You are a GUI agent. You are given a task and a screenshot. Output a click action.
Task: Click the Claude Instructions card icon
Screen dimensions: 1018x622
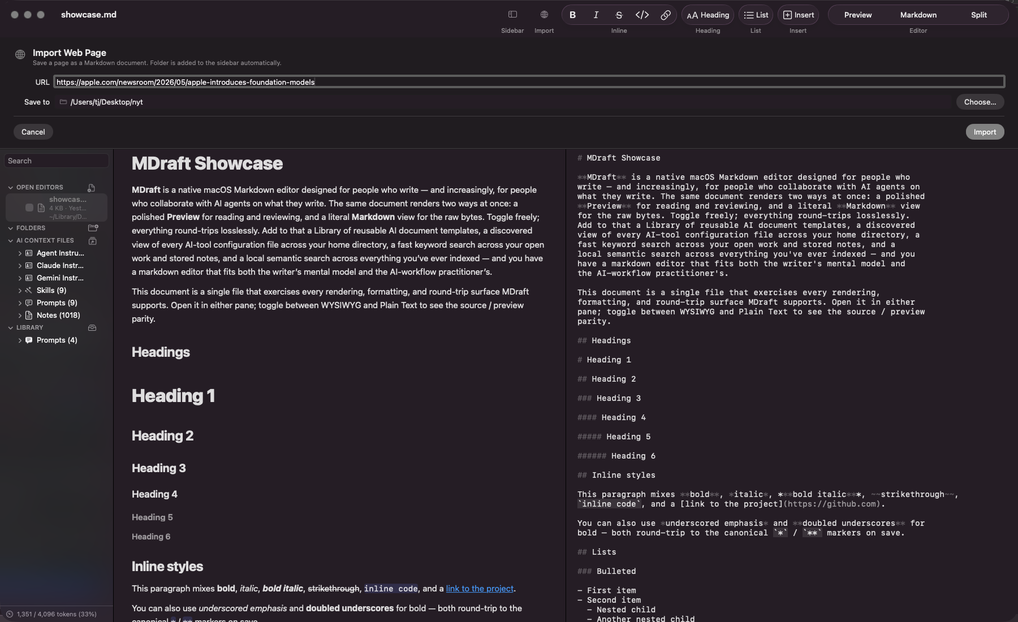pos(29,265)
